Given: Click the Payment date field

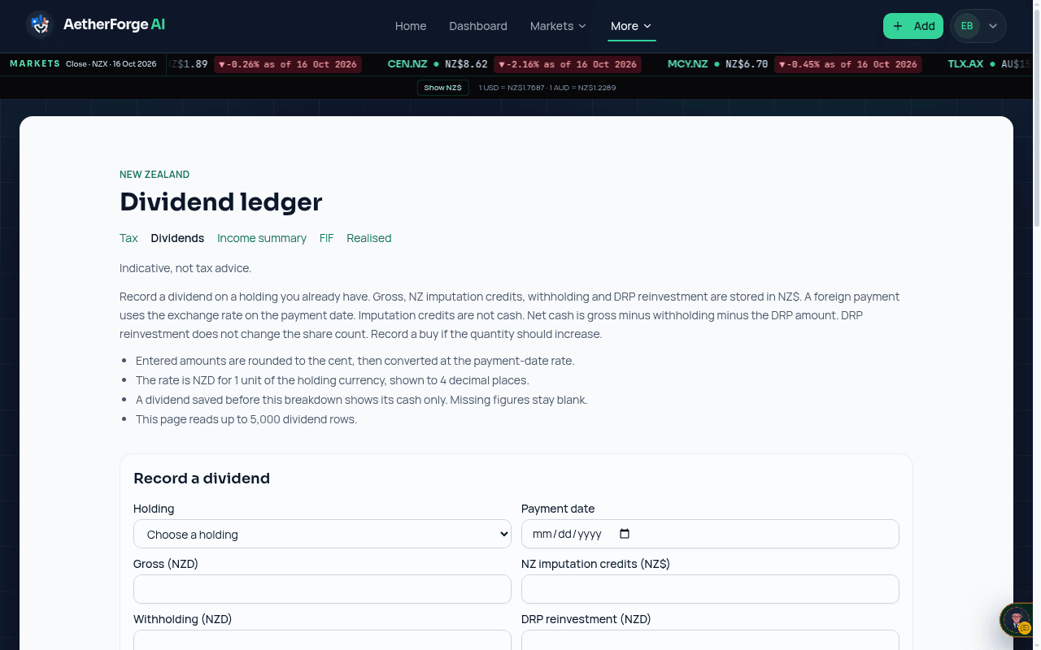Looking at the screenshot, I should coord(710,534).
